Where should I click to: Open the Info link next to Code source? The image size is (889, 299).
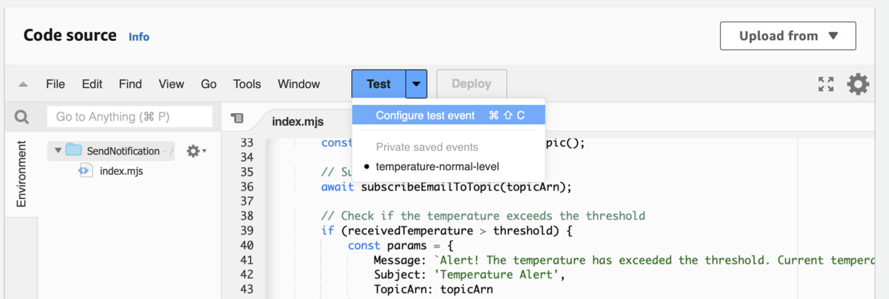point(139,37)
